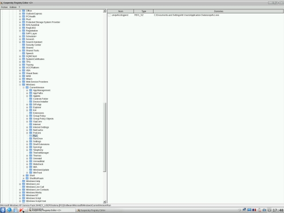Select the uivqwfvzdngjand value name
The width and height of the screenshot is (284, 213).
120,15
